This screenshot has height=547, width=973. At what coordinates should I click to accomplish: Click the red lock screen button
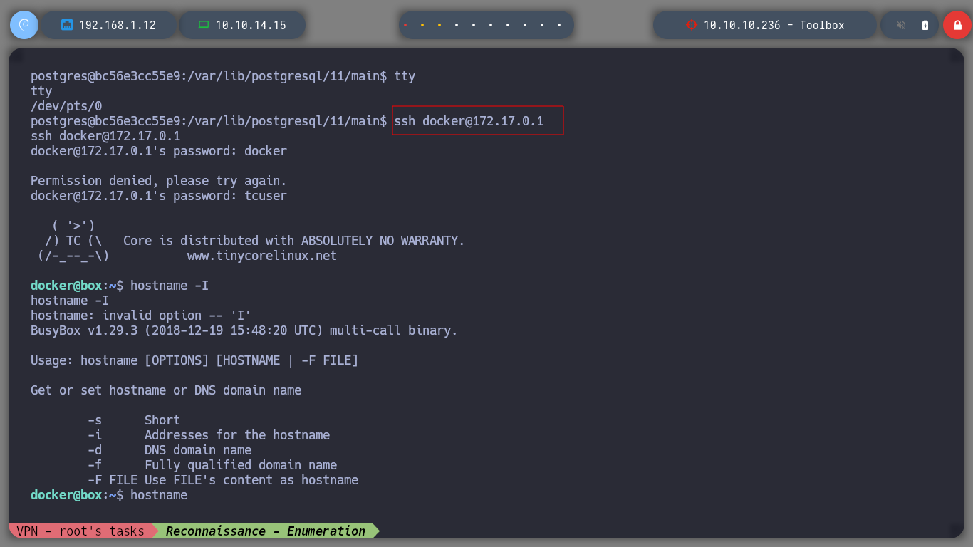pos(957,25)
